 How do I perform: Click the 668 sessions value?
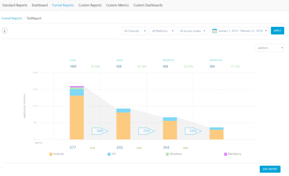click(166, 66)
